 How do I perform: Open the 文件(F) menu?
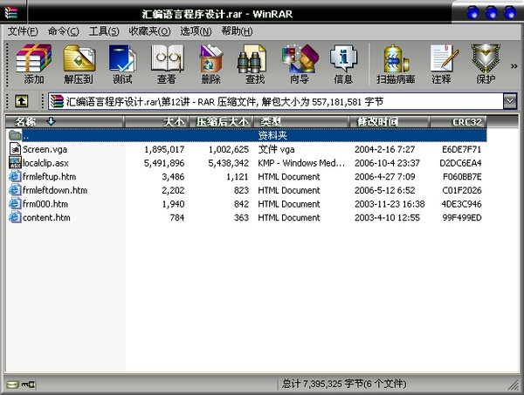pyautogui.click(x=23, y=31)
